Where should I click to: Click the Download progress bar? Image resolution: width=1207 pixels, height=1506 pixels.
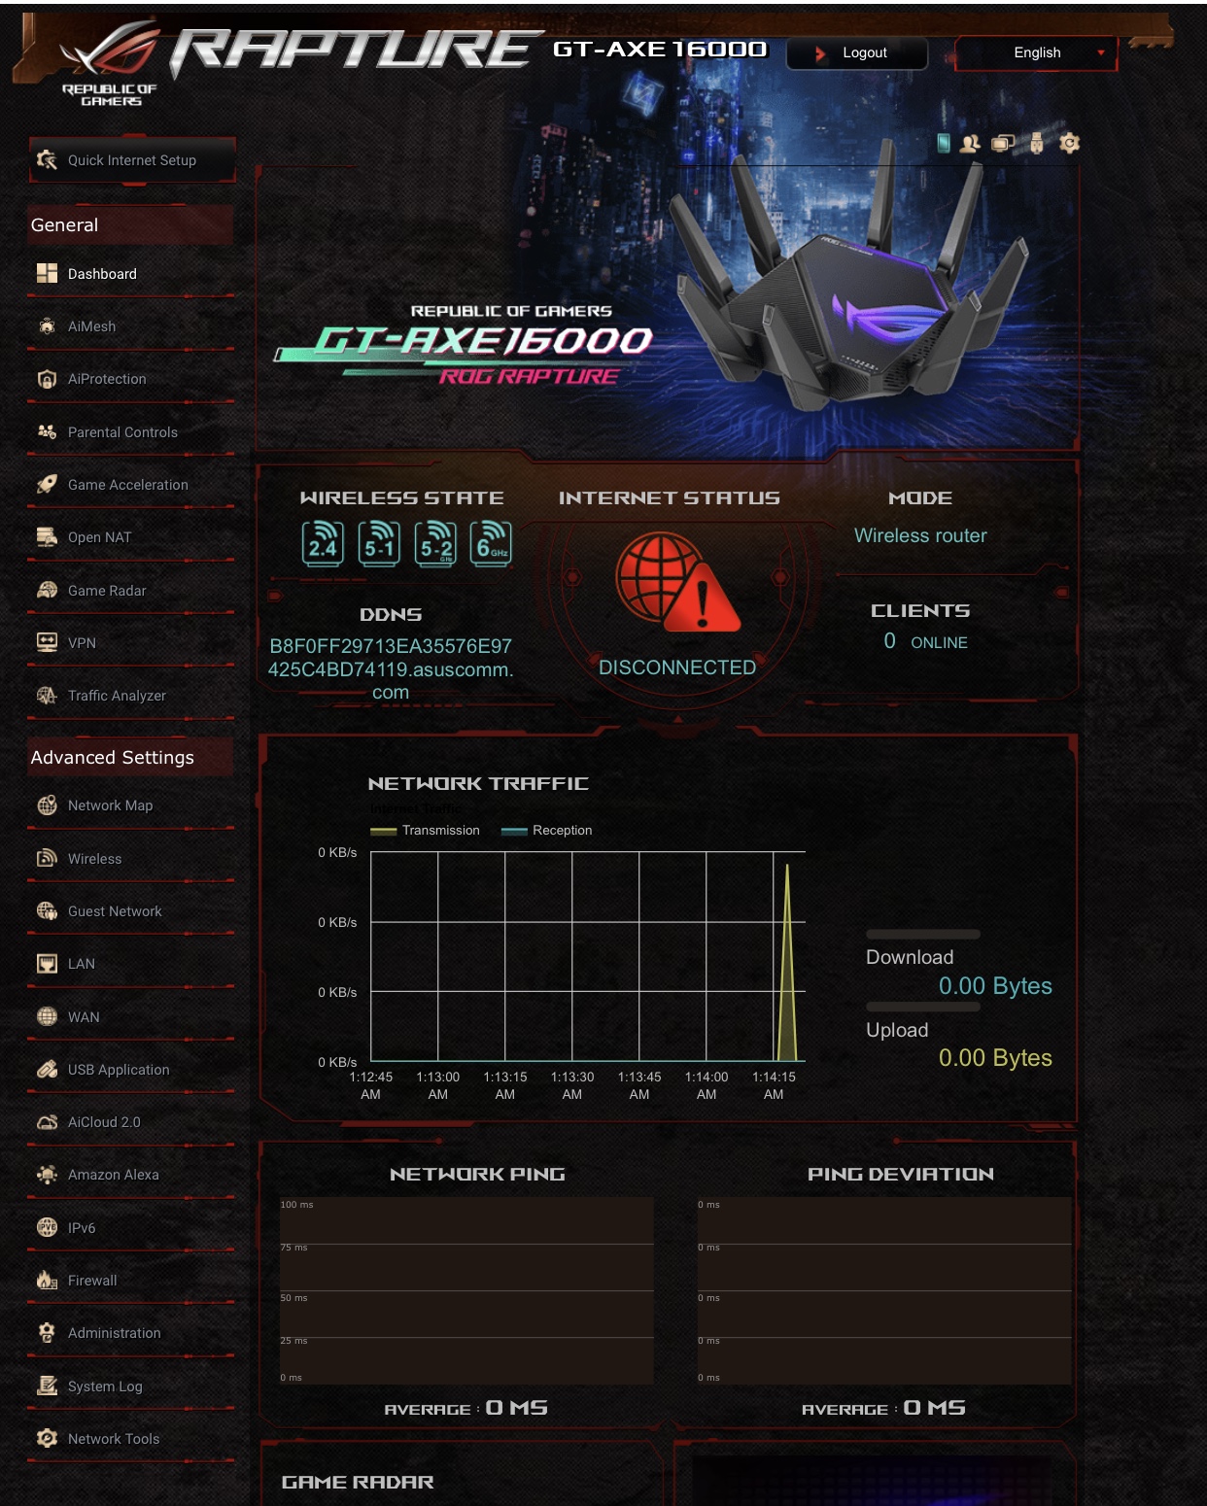[923, 933]
